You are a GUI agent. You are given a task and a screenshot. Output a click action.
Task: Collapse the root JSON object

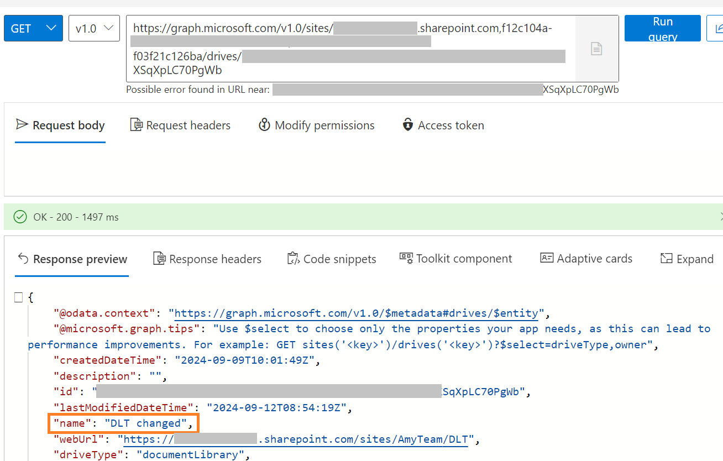(18, 297)
